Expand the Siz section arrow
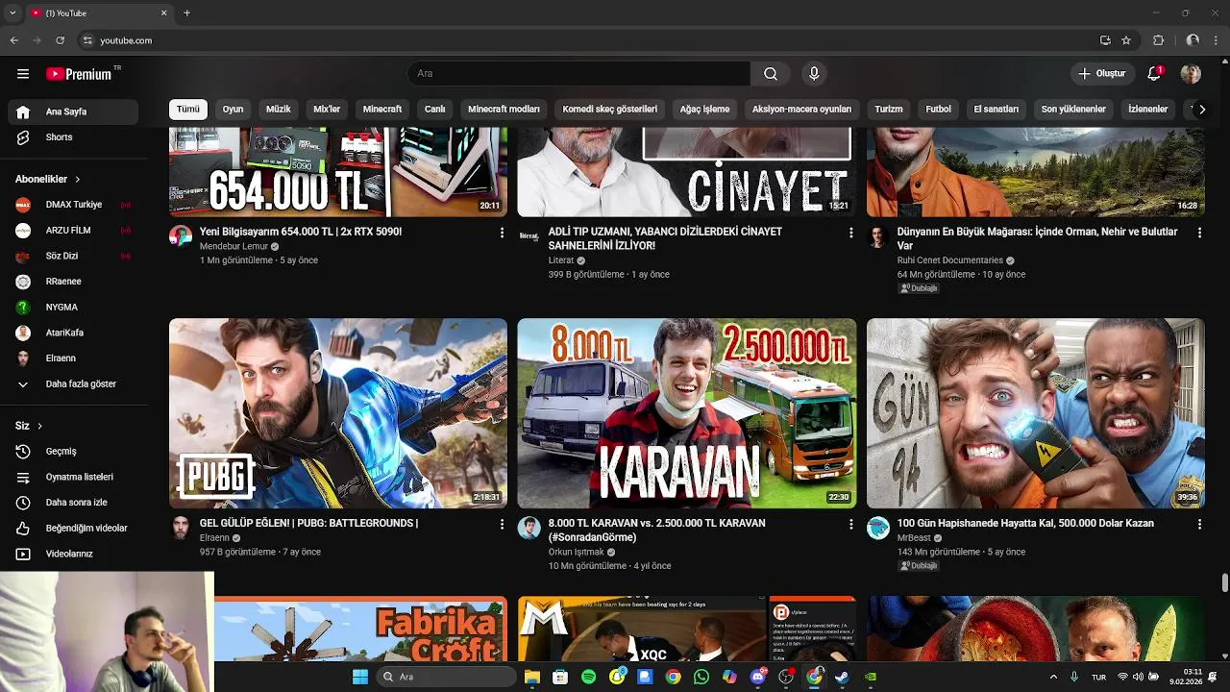 point(39,426)
